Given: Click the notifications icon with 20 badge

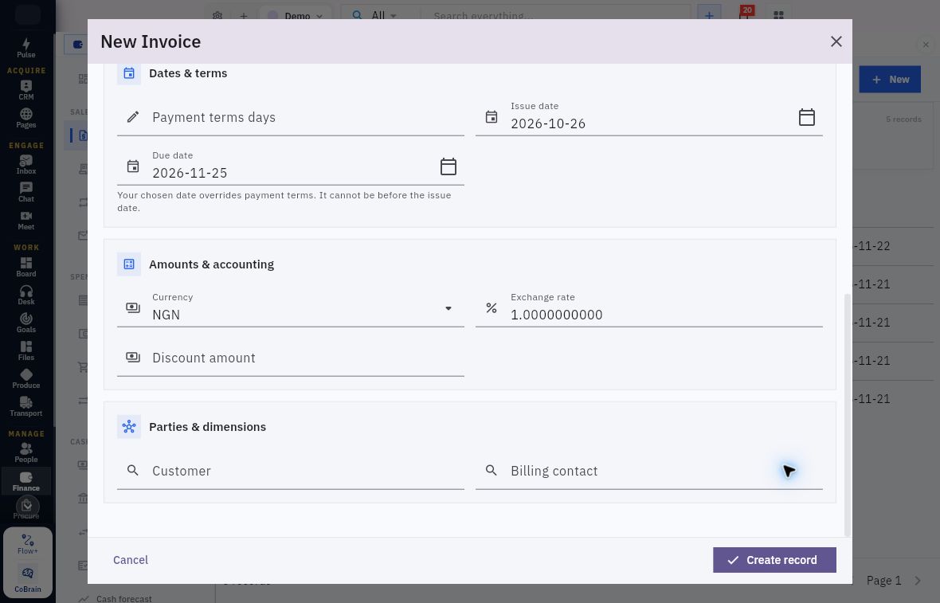Looking at the screenshot, I should pyautogui.click(x=745, y=14).
